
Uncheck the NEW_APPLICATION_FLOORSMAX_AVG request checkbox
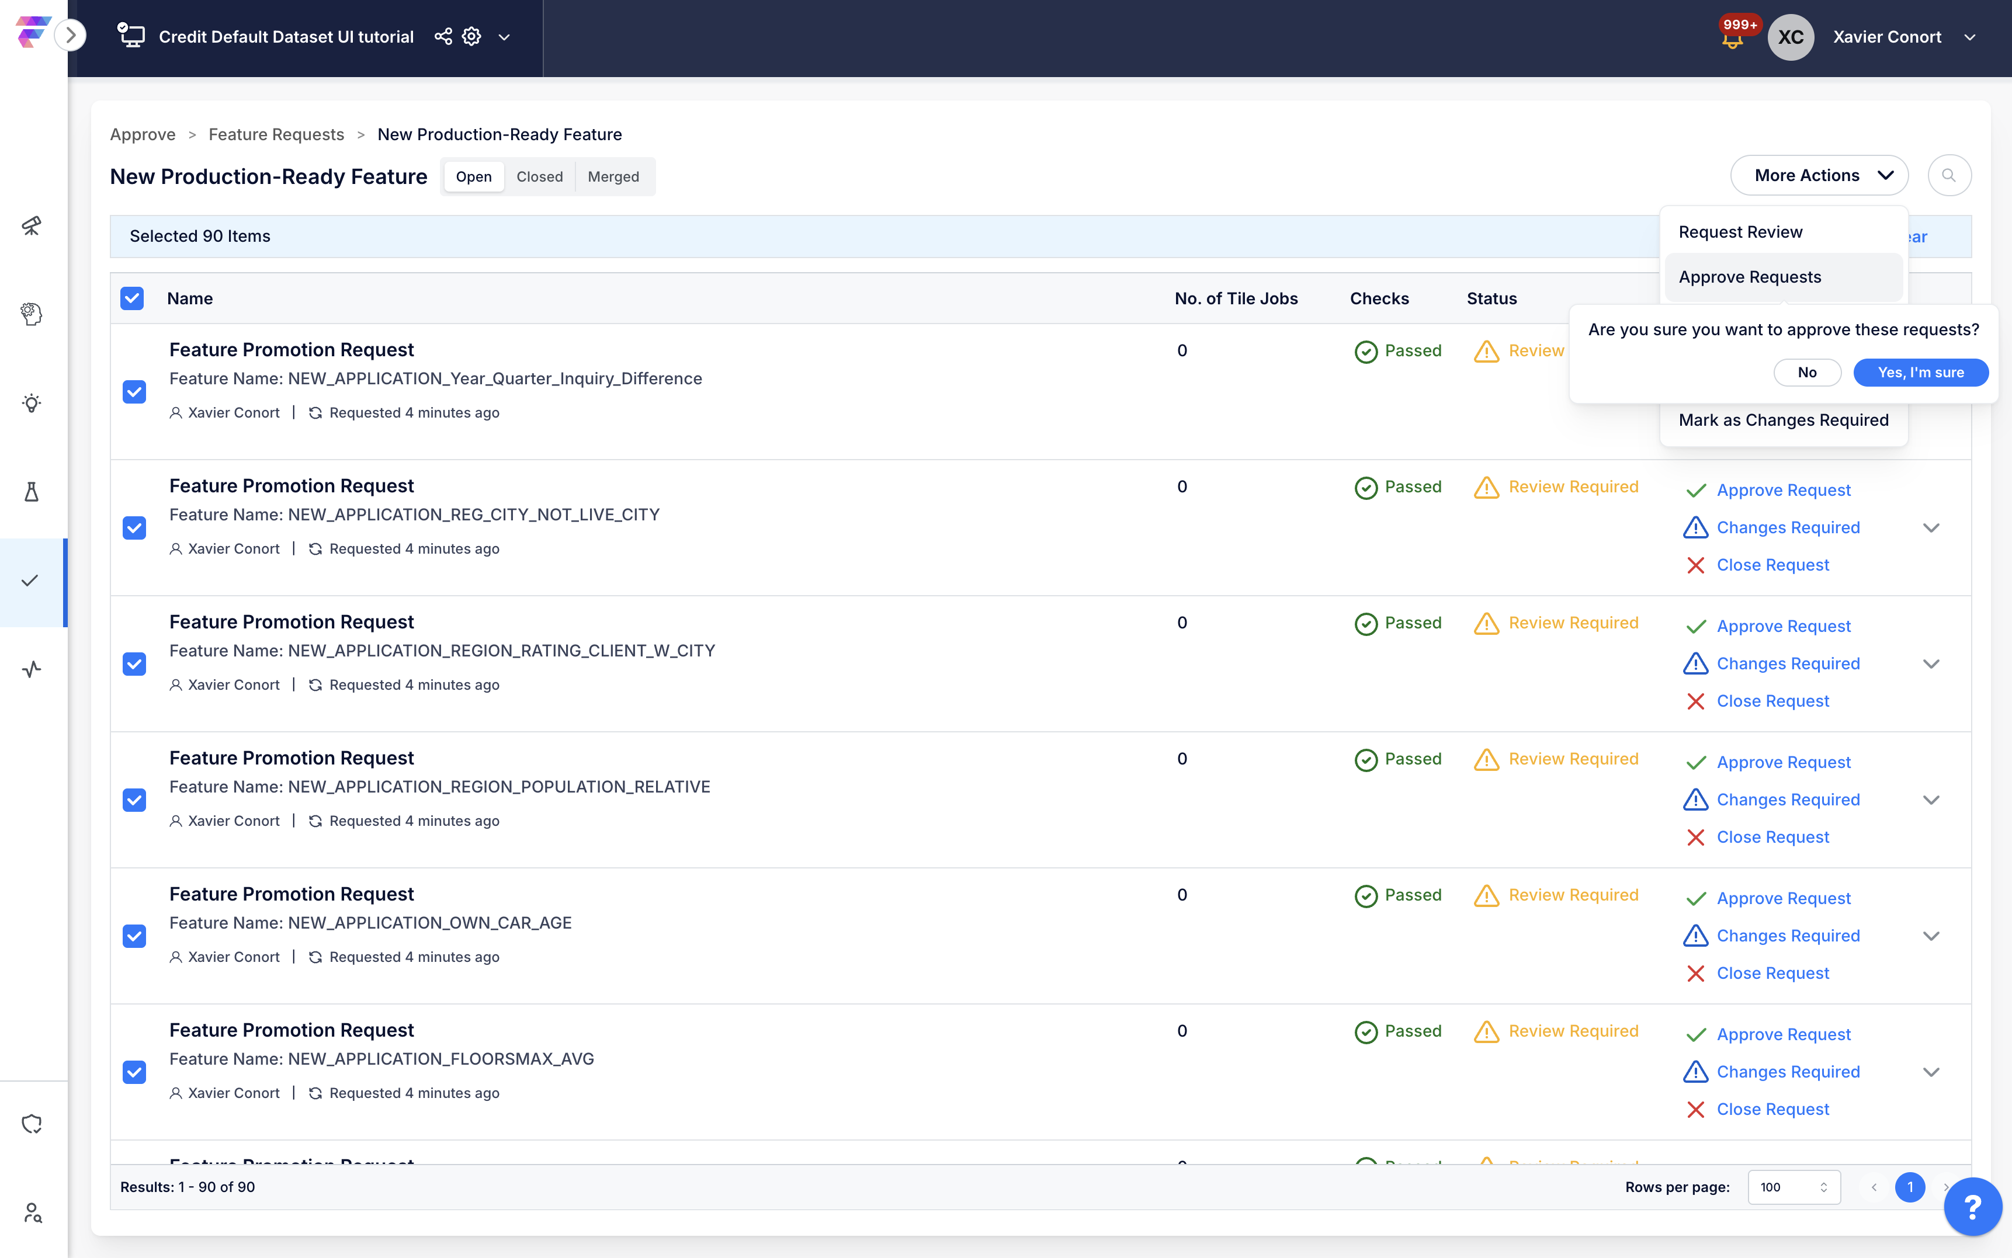(x=135, y=1072)
